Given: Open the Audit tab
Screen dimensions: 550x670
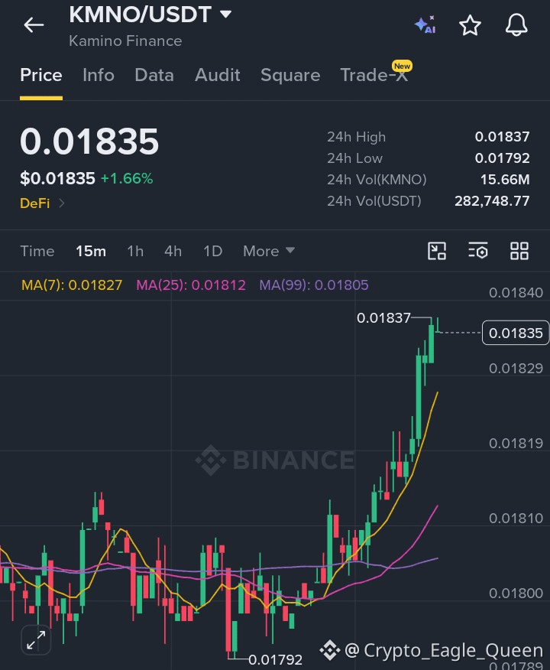Looking at the screenshot, I should click(217, 75).
